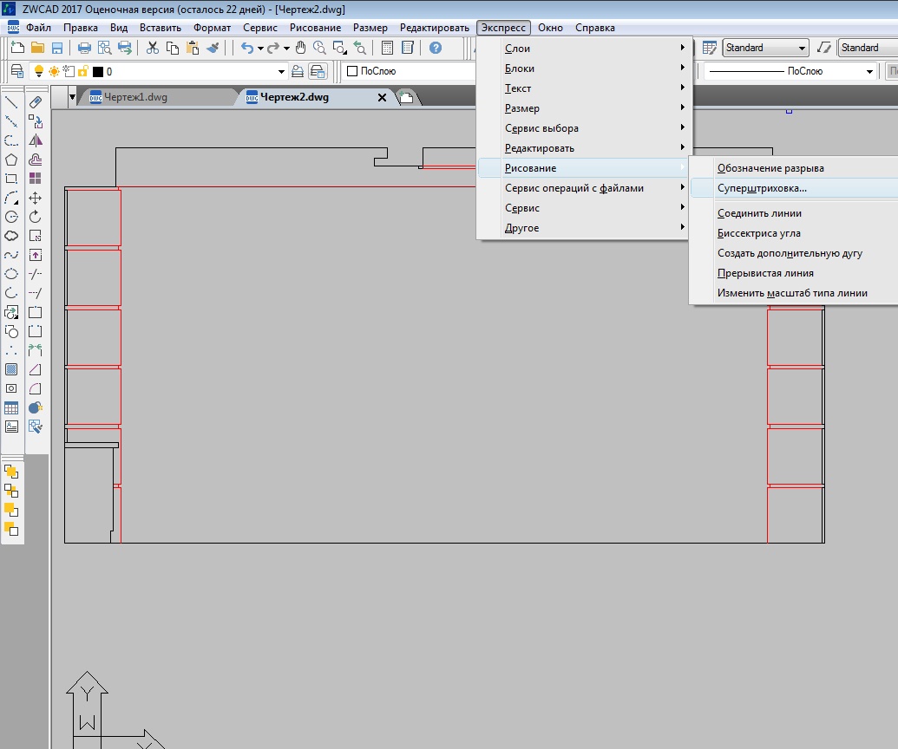Screen dimensions: 898x749
Task: Open the layer selection dropdown arrow
Action: coord(281,72)
